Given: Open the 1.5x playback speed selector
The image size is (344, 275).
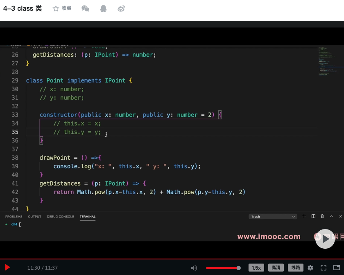Looking at the screenshot, I should coord(256,268).
